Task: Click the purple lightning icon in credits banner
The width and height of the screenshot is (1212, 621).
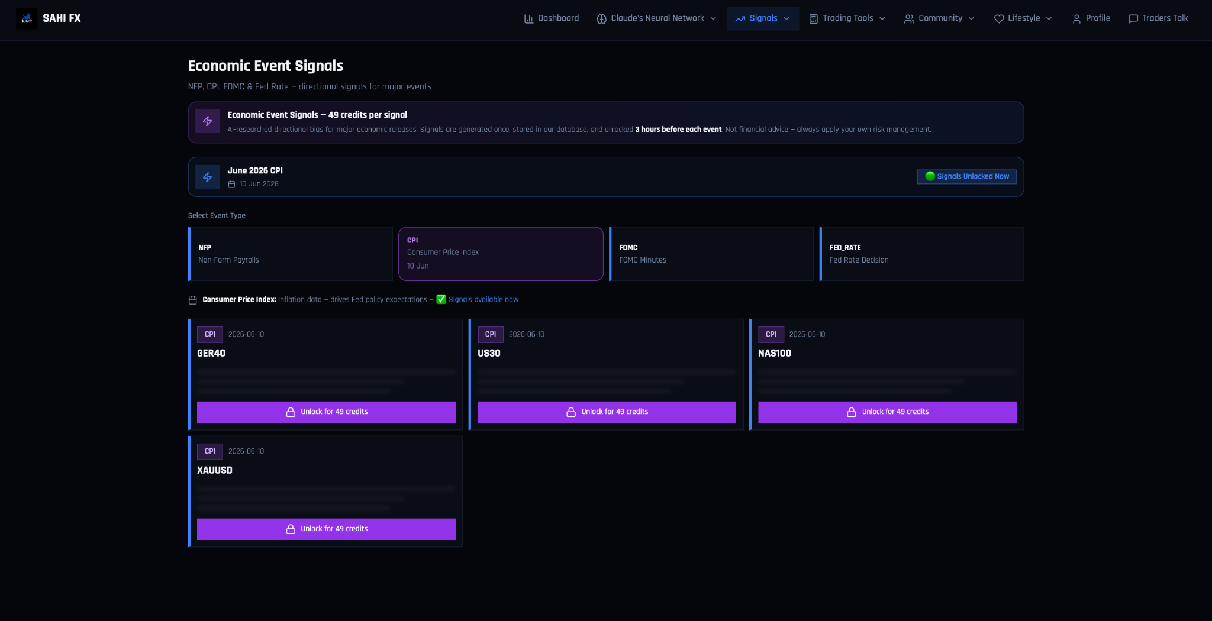Action: point(208,121)
